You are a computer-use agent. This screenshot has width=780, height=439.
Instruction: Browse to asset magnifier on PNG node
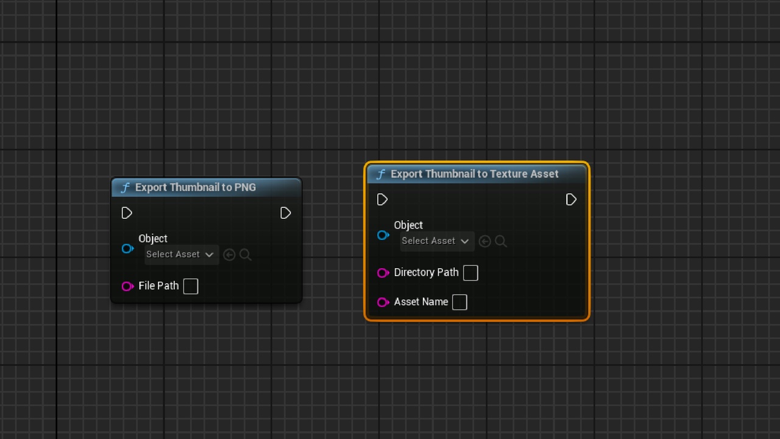coord(246,255)
